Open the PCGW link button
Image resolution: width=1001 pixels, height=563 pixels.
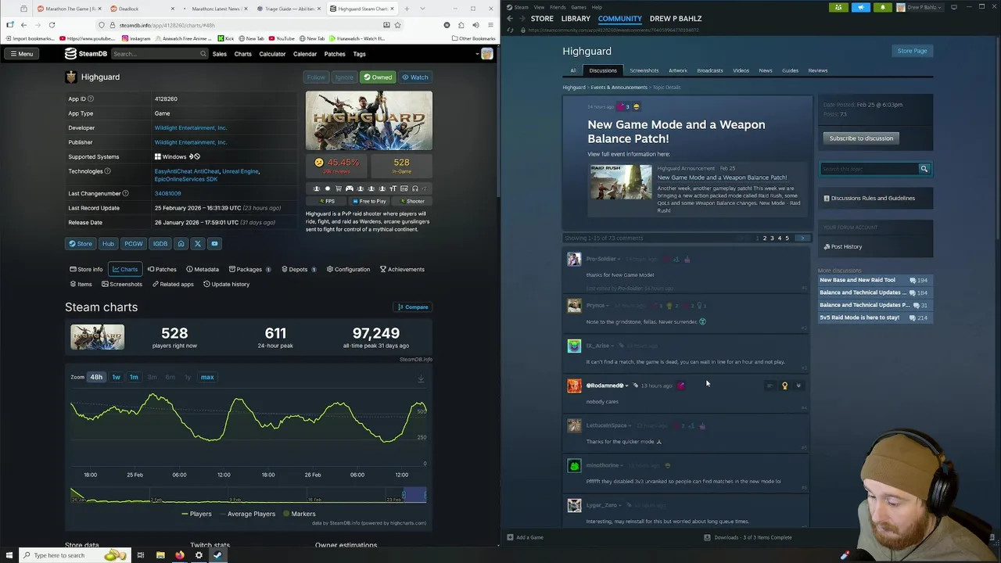coord(134,244)
